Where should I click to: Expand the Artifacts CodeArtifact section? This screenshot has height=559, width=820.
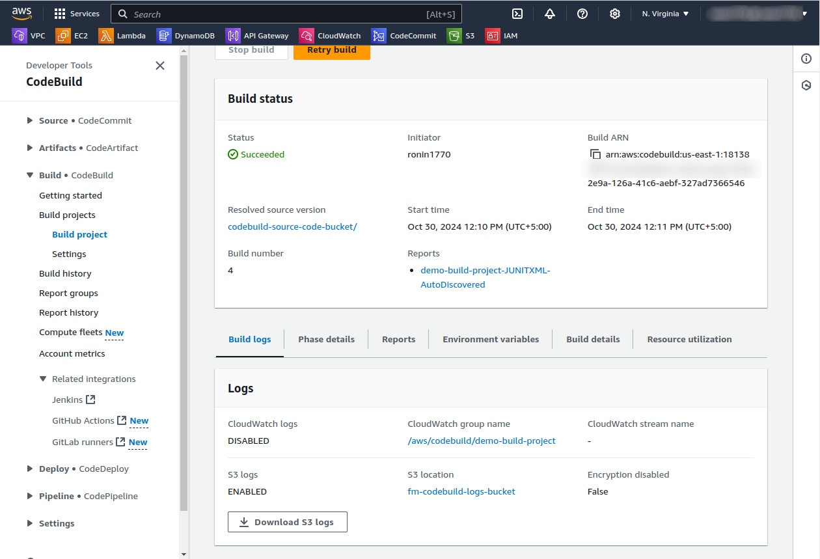coord(30,148)
